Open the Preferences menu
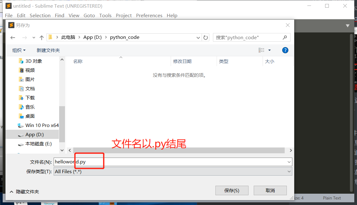 click(149, 16)
